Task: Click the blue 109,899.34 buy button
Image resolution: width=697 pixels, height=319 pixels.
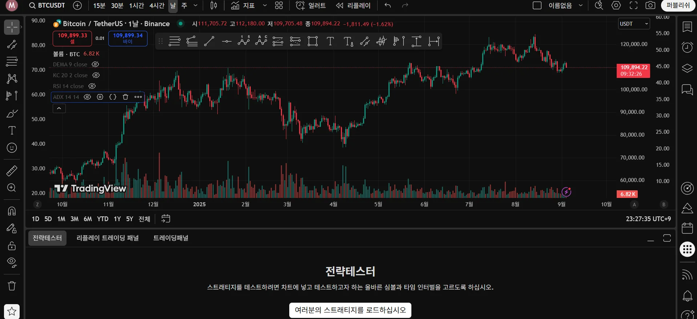Action: tap(128, 38)
